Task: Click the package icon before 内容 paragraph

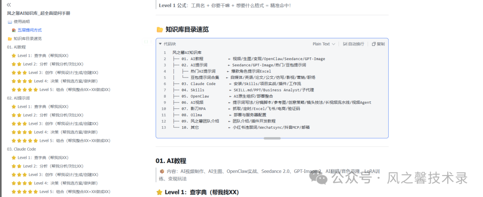Action: click(162, 172)
